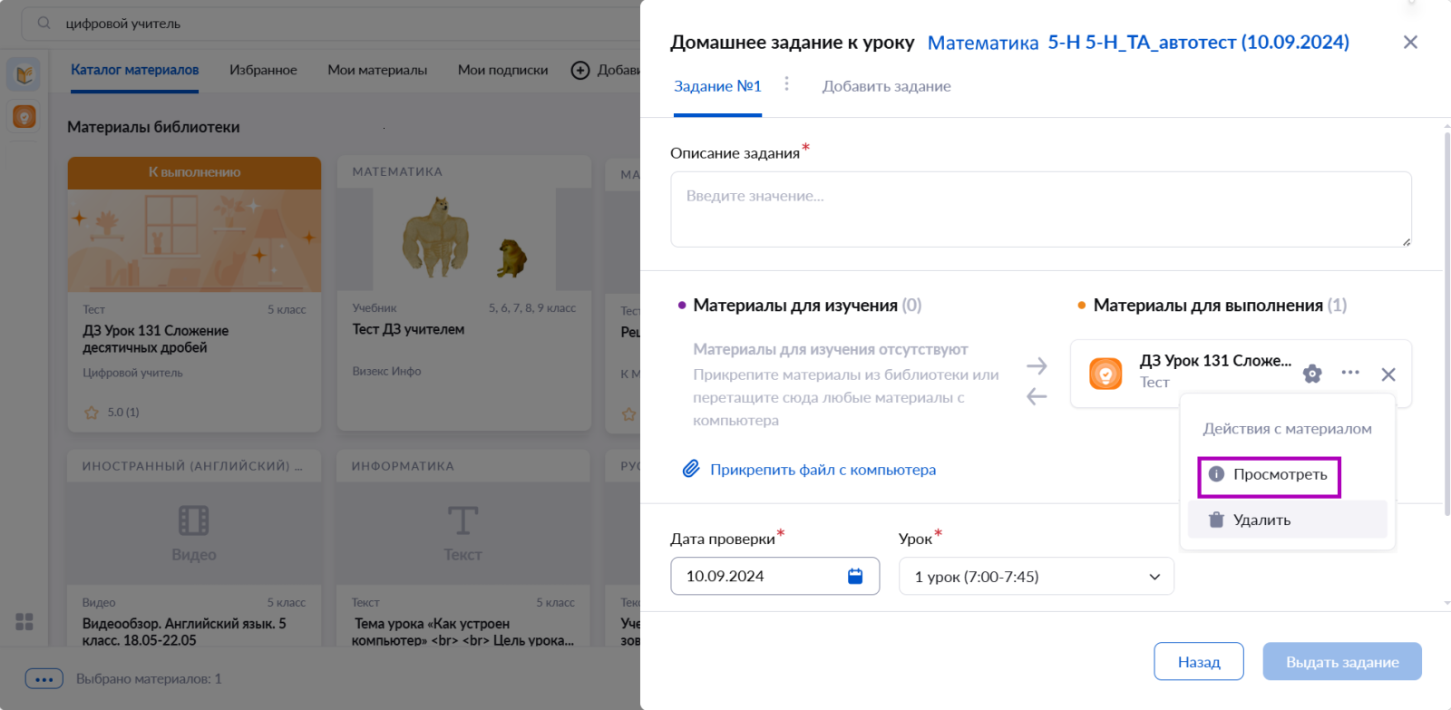Open the three-dot menu beside Задание №1
Viewport: 1451px width, 710px height.
coord(786,84)
